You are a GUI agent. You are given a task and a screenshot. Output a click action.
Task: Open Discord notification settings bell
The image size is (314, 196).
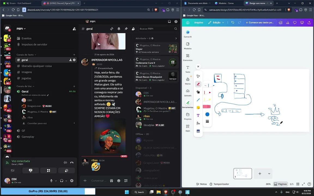point(119,29)
